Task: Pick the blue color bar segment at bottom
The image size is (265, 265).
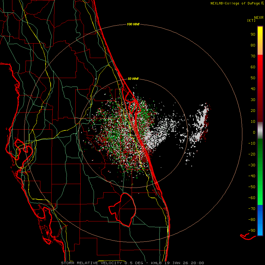Action: point(260,220)
